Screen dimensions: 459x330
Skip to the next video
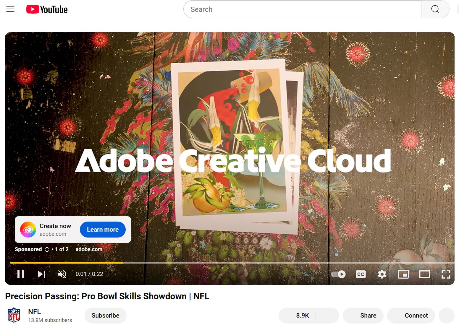[x=41, y=274]
